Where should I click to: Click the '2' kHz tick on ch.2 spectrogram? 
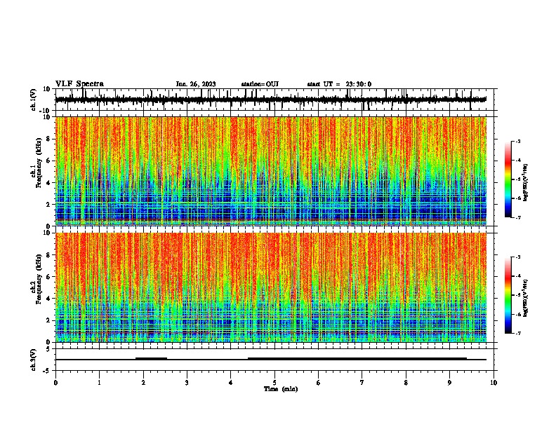click(x=49, y=320)
